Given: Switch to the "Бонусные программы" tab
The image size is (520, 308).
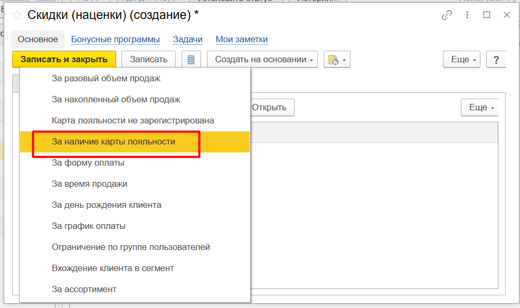Looking at the screenshot, I should (x=115, y=40).
